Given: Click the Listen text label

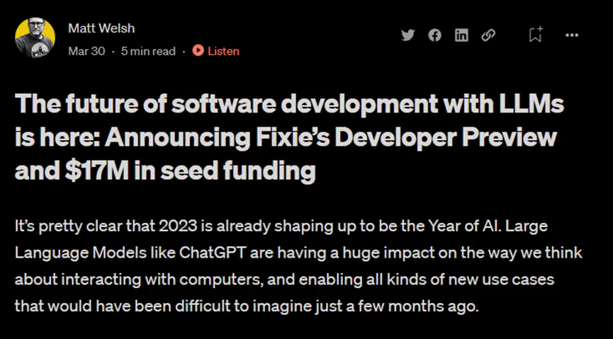Looking at the screenshot, I should (x=223, y=51).
